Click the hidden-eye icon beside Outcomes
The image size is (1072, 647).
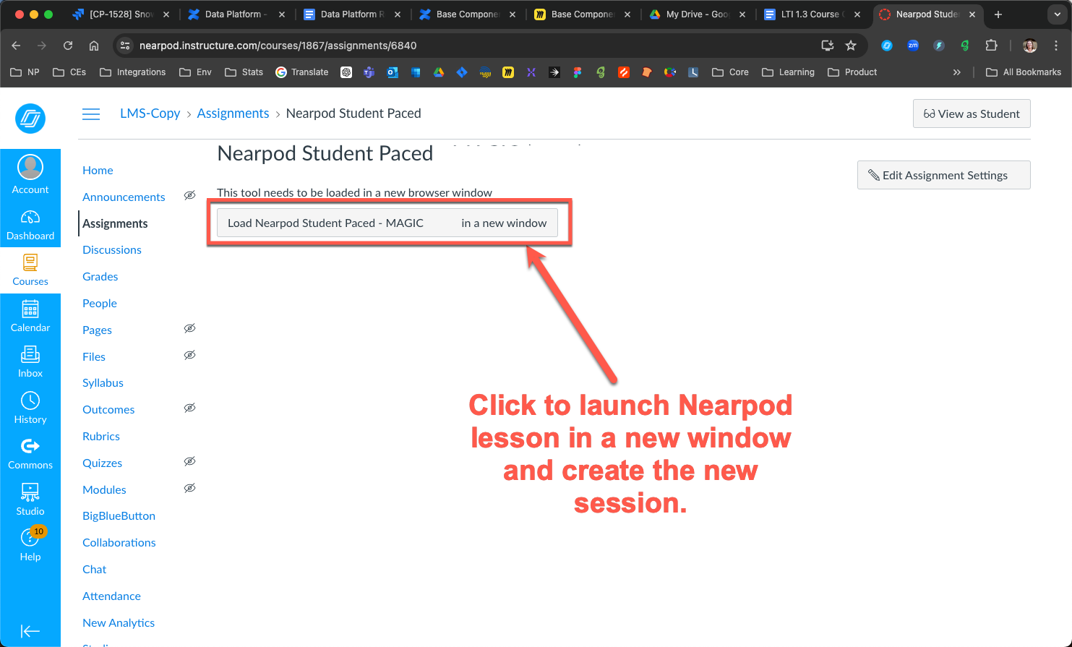(189, 408)
